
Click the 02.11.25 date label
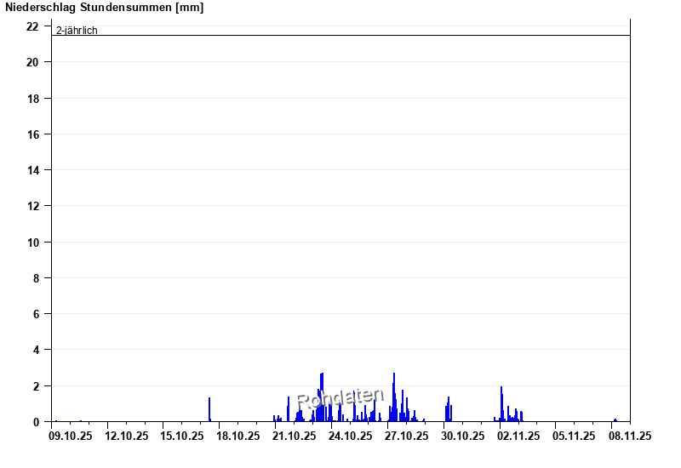[518, 436]
